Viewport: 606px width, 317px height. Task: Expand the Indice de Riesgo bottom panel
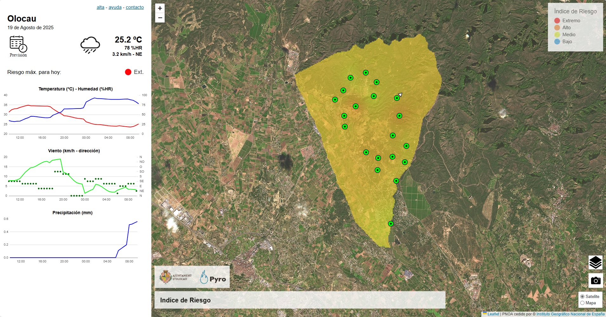point(185,300)
